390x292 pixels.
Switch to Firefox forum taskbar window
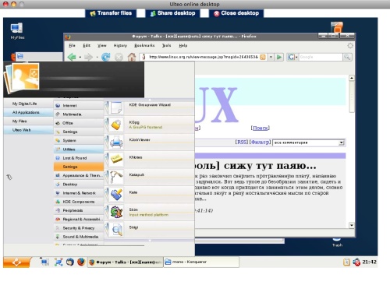tap(126, 262)
